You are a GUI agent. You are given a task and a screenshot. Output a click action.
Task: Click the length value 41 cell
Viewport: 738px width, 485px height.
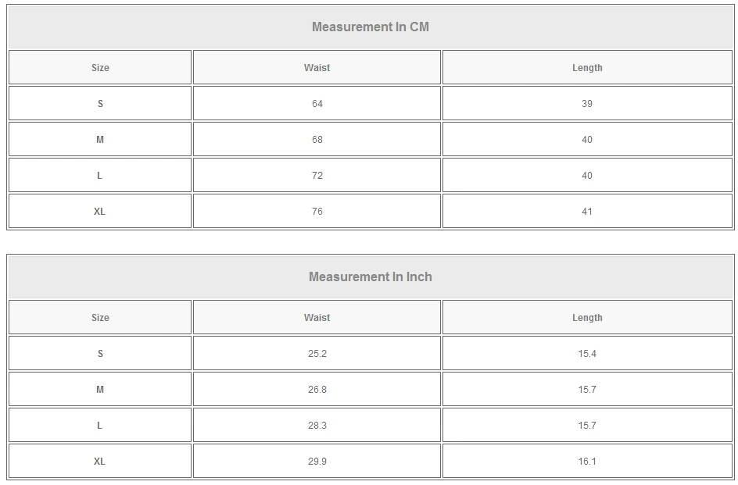pos(587,212)
